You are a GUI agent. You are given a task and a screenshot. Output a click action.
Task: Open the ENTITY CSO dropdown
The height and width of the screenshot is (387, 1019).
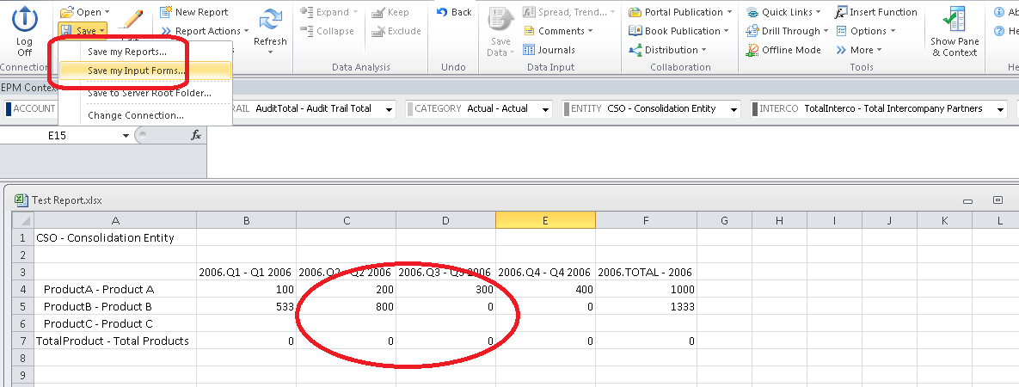pyautogui.click(x=734, y=109)
